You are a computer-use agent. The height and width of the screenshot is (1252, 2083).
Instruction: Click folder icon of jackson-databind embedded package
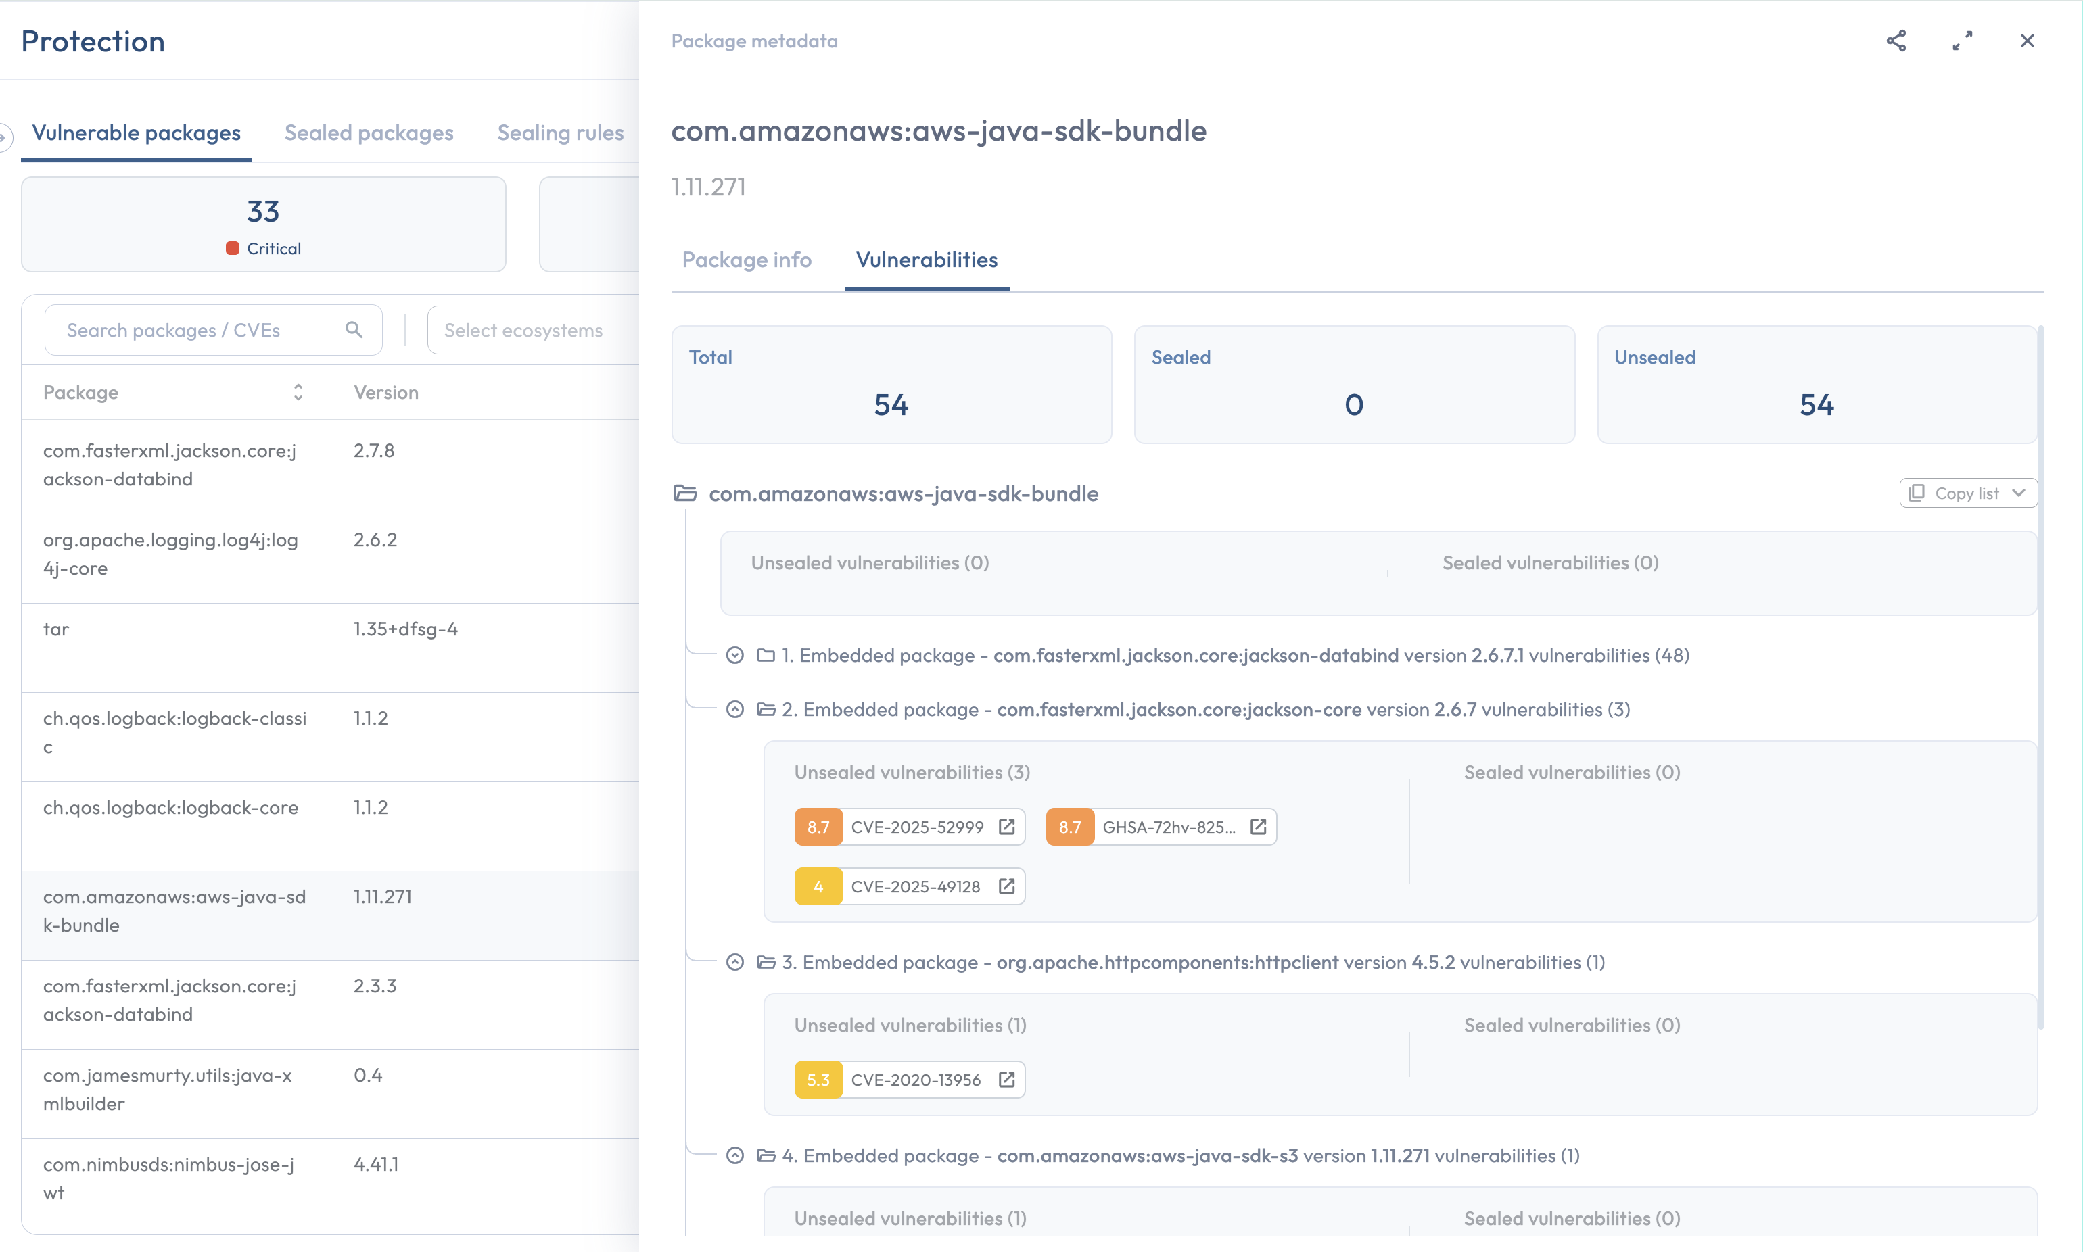pyautogui.click(x=766, y=656)
